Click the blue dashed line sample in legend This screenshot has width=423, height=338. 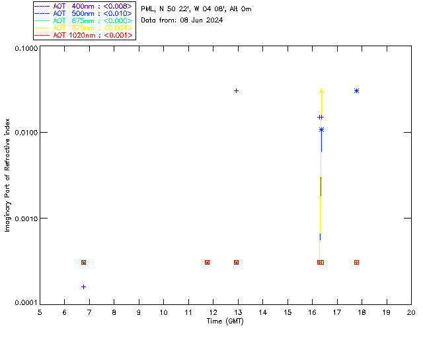tap(42, 13)
